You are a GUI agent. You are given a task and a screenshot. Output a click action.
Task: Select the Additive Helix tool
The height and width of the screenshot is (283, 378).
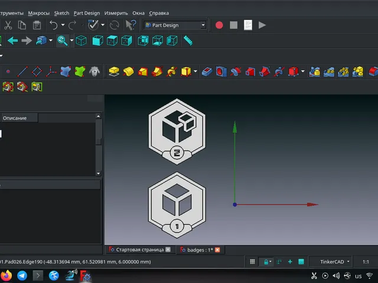(172, 71)
